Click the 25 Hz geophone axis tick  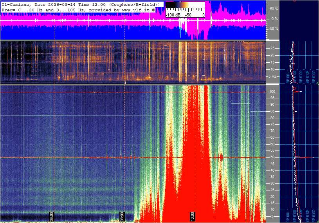tap(273, 48)
